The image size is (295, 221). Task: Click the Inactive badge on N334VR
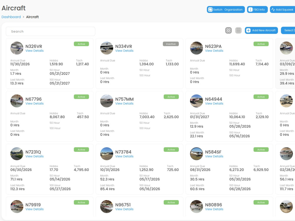171,44
